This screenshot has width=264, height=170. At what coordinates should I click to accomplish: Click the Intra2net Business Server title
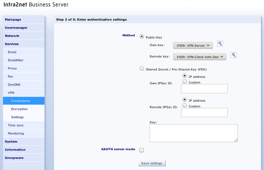coord(36,4)
